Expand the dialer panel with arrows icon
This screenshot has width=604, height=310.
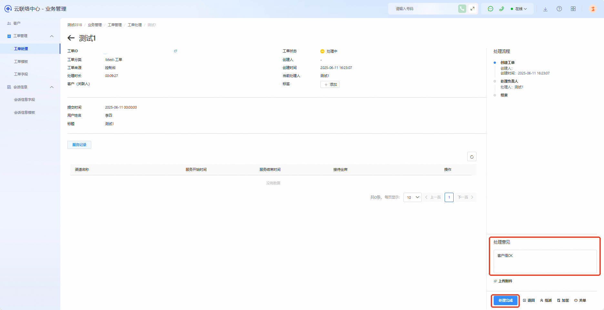click(x=472, y=9)
